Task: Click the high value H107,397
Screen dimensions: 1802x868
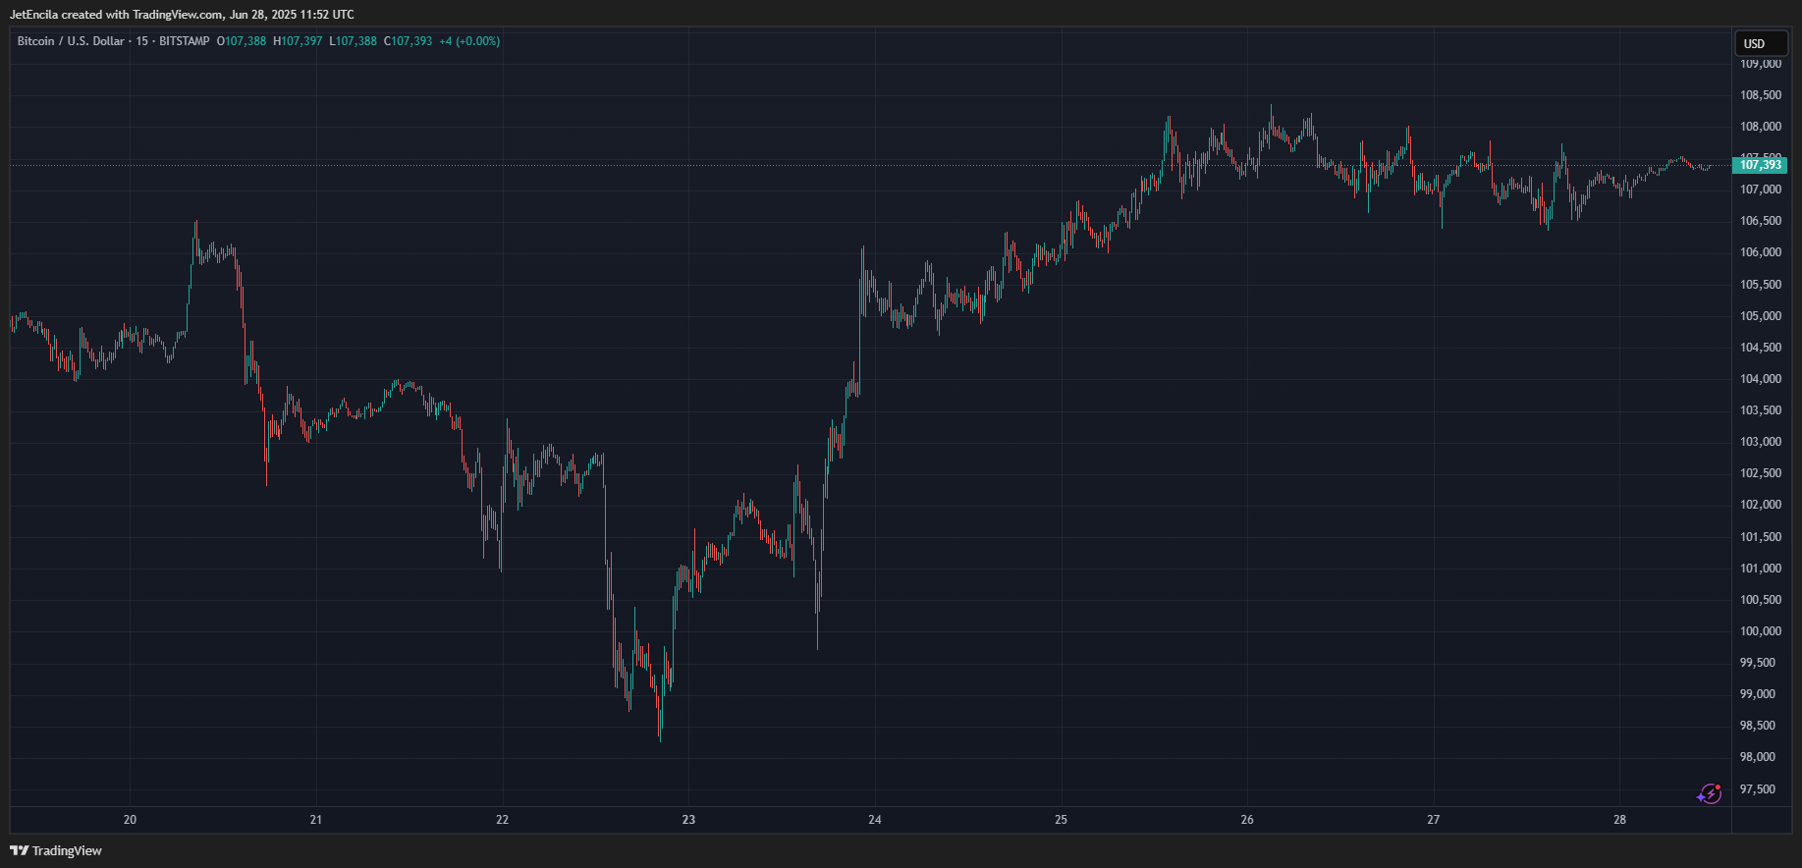Action: (298, 41)
